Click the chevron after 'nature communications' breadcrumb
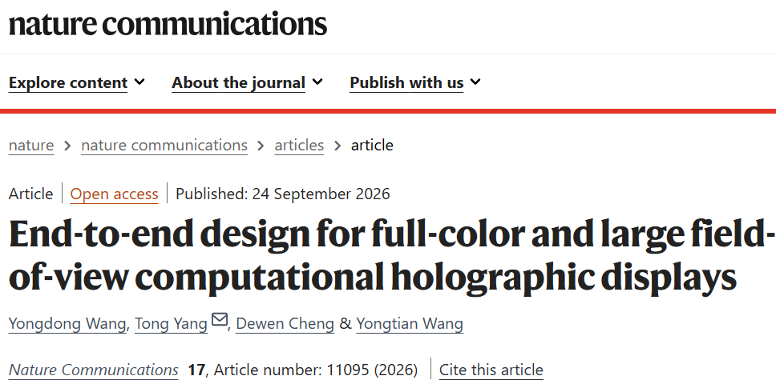 click(261, 146)
